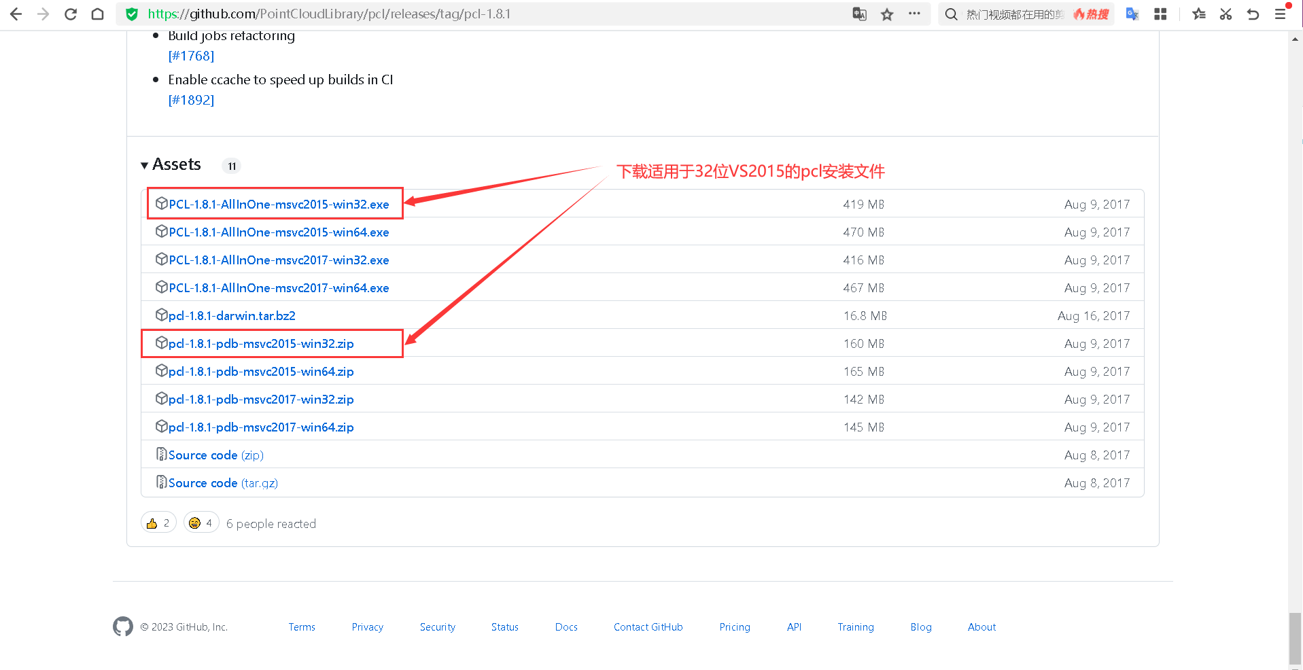Collapse the Assets section triangle

(144, 166)
